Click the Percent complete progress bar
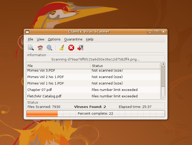 (95, 114)
